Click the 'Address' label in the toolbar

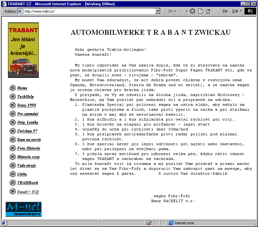coord(10,11)
